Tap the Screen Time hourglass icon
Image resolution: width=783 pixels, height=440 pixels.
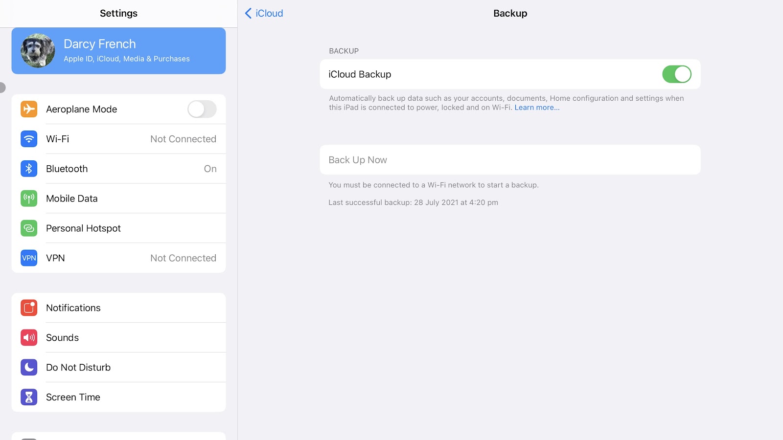(x=29, y=397)
